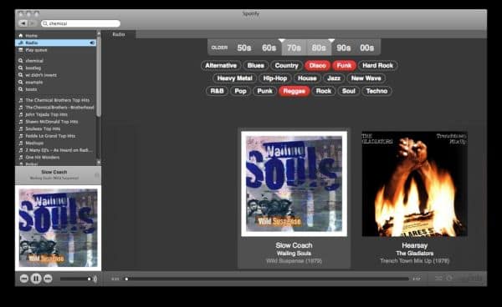
Task: Click the search field containing 'chemical'
Action: pyautogui.click(x=80, y=23)
